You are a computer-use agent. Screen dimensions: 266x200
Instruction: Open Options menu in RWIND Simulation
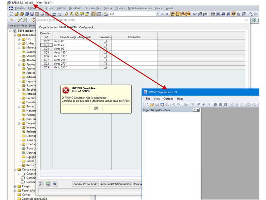coord(168,99)
